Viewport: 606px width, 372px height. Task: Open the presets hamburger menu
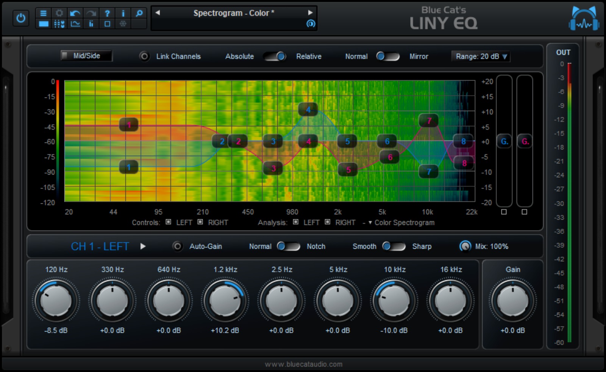point(44,13)
